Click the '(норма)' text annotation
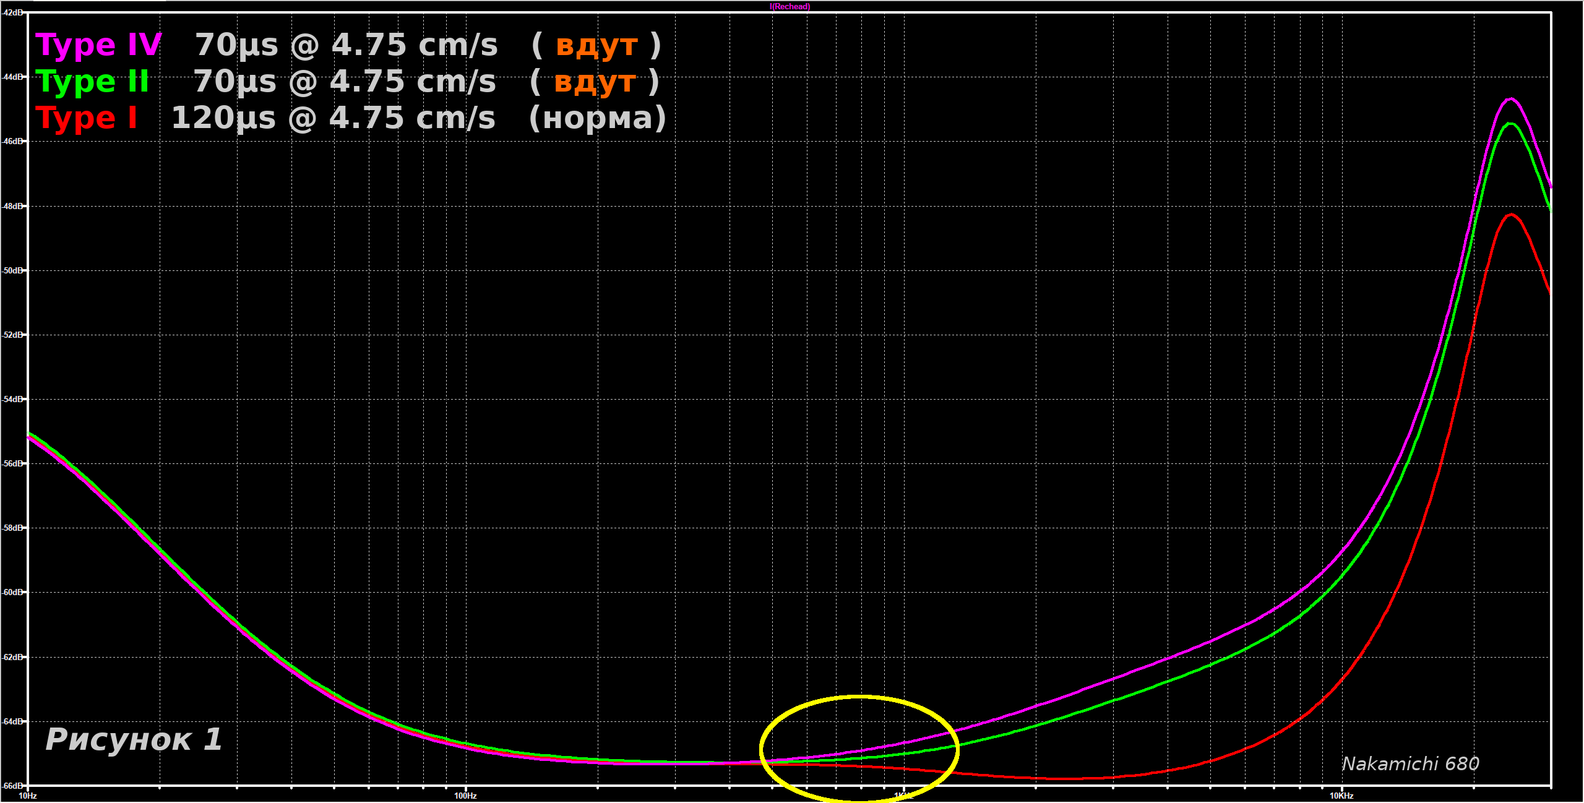The height and width of the screenshot is (803, 1584). (x=597, y=118)
